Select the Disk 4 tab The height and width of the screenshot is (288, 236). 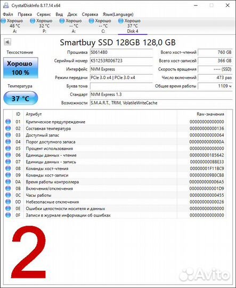click(133, 26)
